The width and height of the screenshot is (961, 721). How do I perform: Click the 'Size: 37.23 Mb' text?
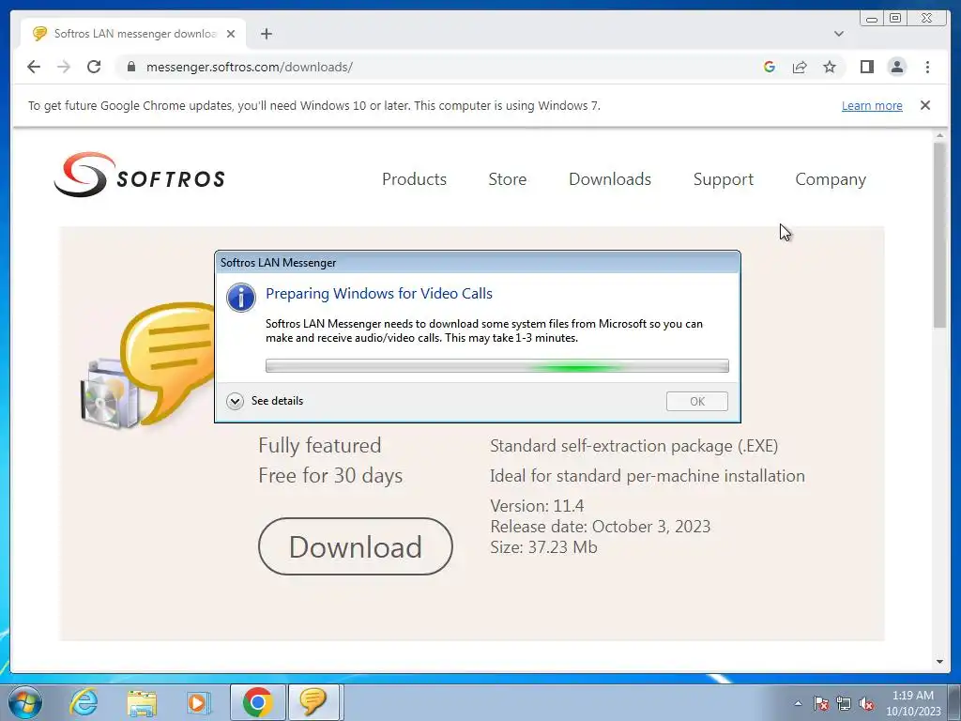[x=543, y=547]
